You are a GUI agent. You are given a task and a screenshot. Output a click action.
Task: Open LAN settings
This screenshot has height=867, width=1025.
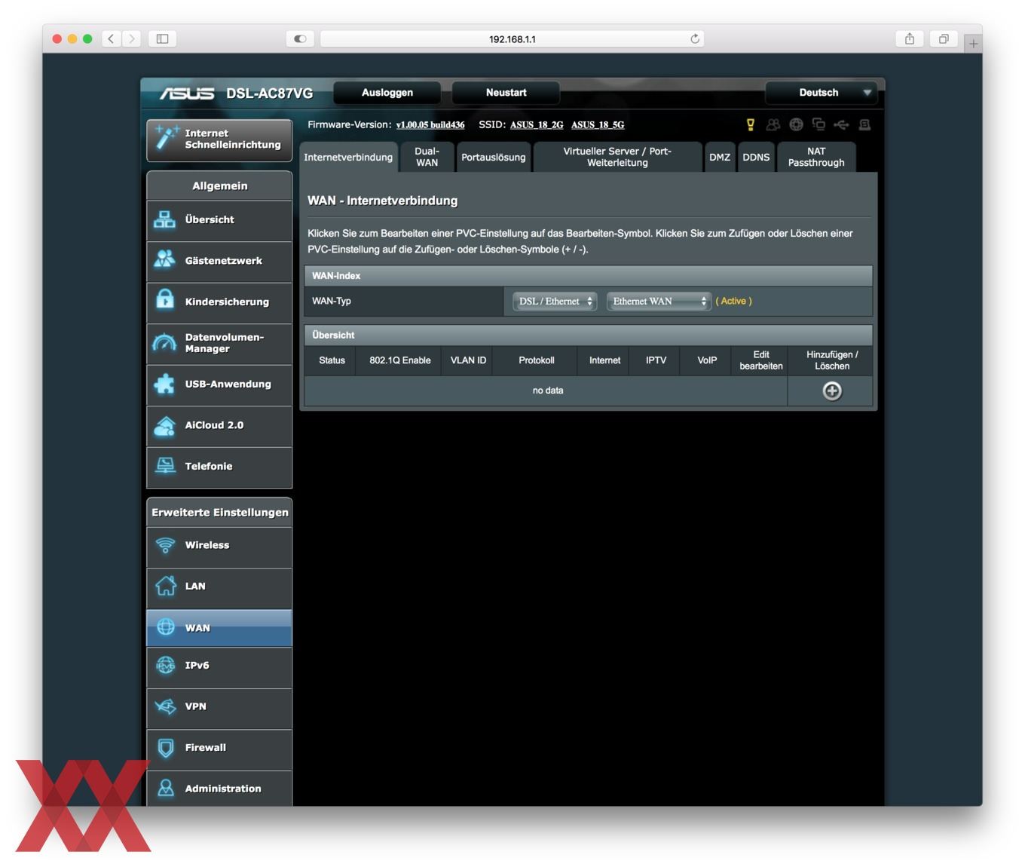[x=219, y=587]
